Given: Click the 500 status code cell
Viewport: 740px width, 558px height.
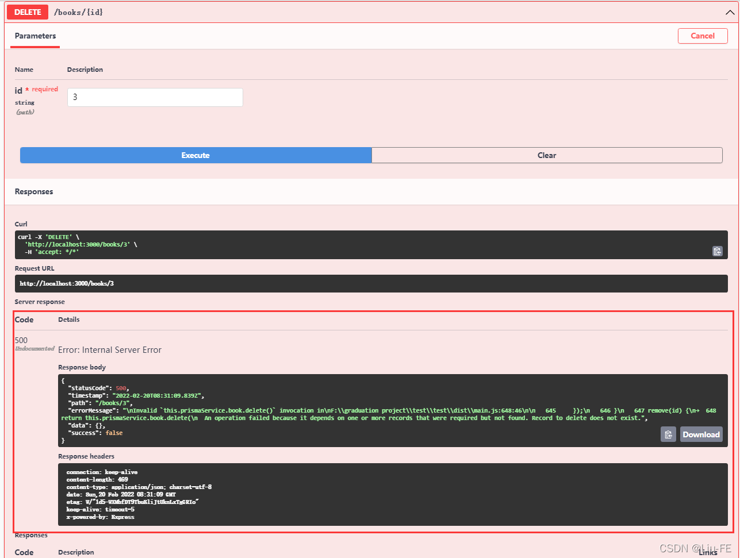Looking at the screenshot, I should (21, 340).
